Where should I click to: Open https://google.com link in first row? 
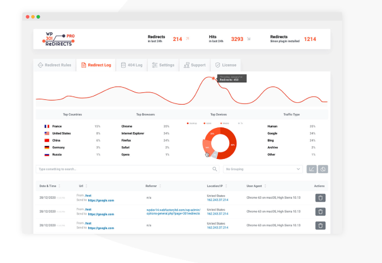pos(101,200)
